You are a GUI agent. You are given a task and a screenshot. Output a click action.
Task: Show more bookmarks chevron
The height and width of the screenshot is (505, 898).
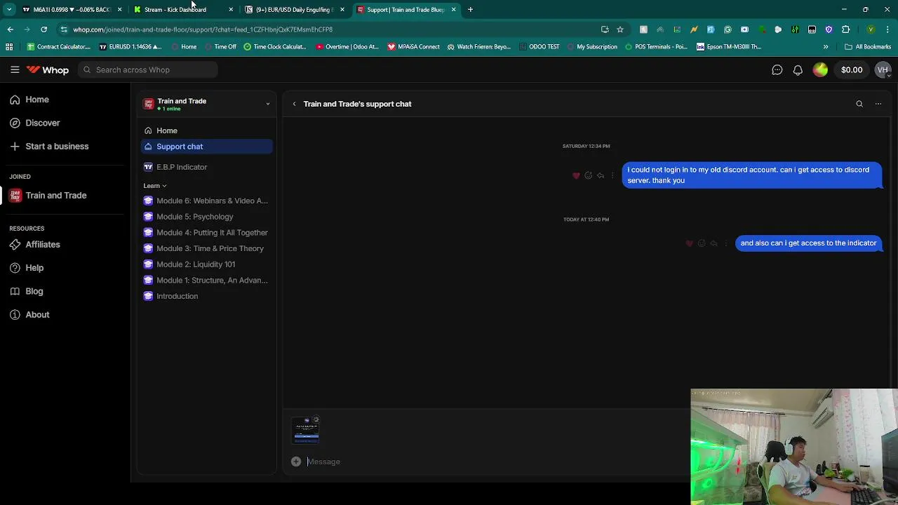(826, 47)
